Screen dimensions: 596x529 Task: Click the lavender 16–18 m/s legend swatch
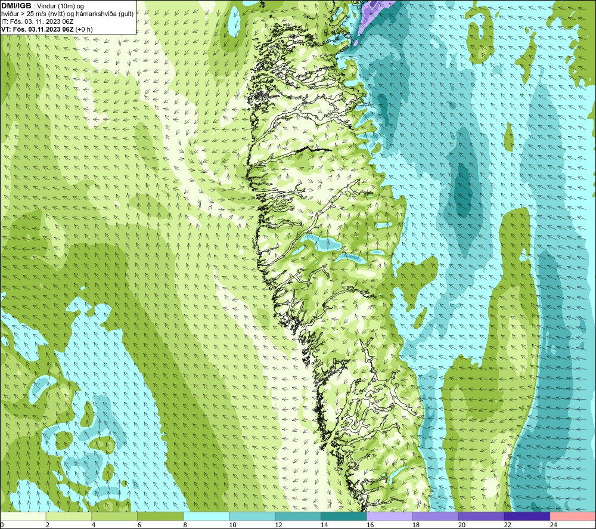(389, 516)
